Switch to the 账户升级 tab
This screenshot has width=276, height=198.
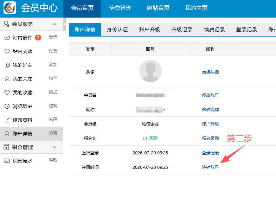coord(150,30)
